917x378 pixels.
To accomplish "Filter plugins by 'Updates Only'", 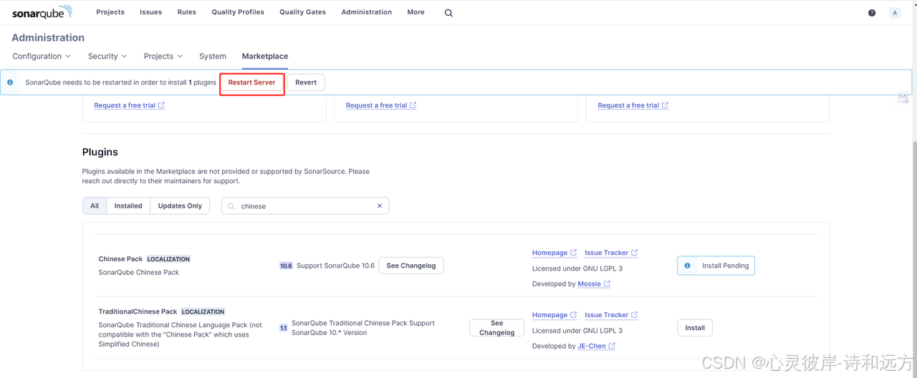I will point(180,206).
